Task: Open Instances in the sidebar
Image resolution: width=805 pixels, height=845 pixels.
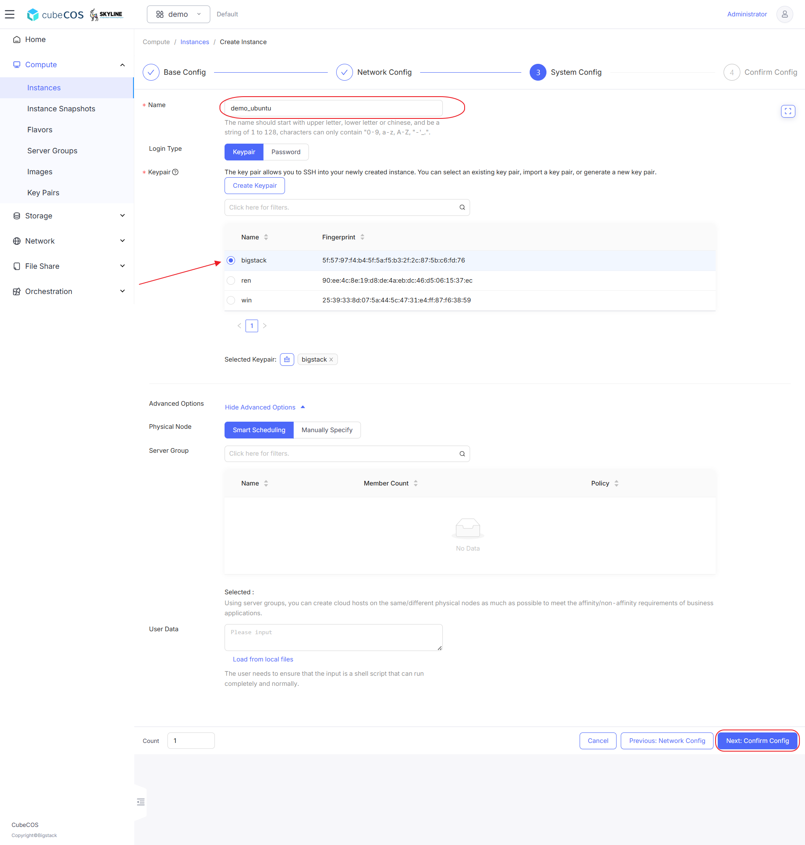Action: (x=67, y=88)
